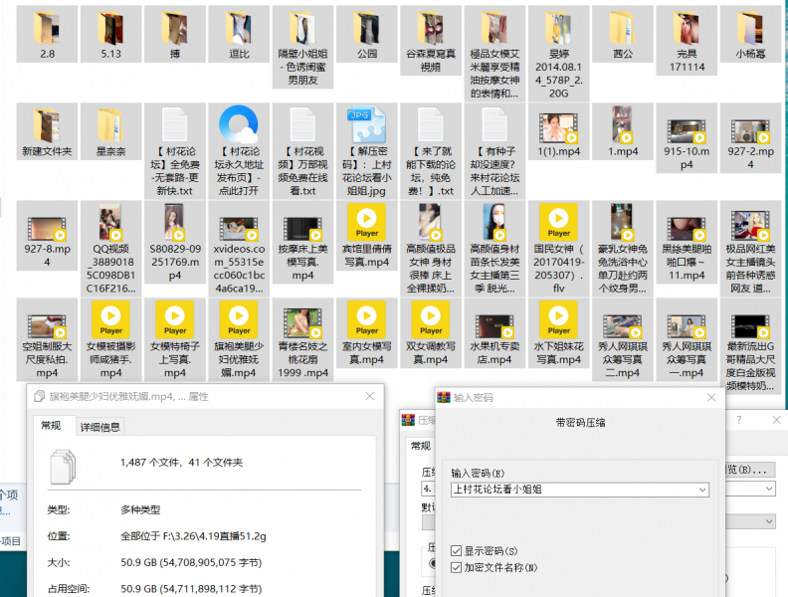
Task: Select the 水果机专卖店.mp4 Player icon
Action: 494,320
